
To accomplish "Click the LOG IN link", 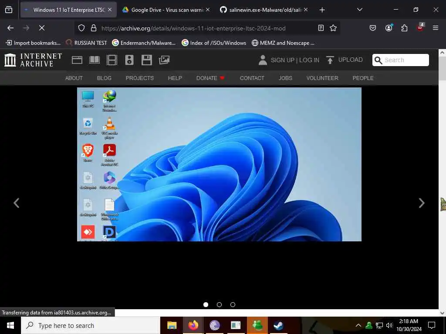I will tap(309, 60).
